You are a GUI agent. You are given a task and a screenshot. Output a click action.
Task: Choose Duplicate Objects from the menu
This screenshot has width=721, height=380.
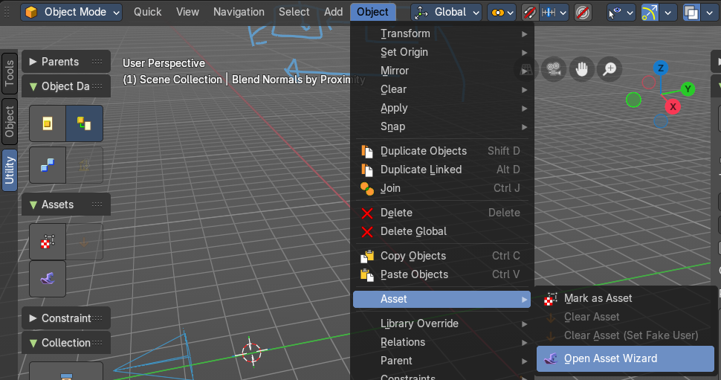[442, 151]
